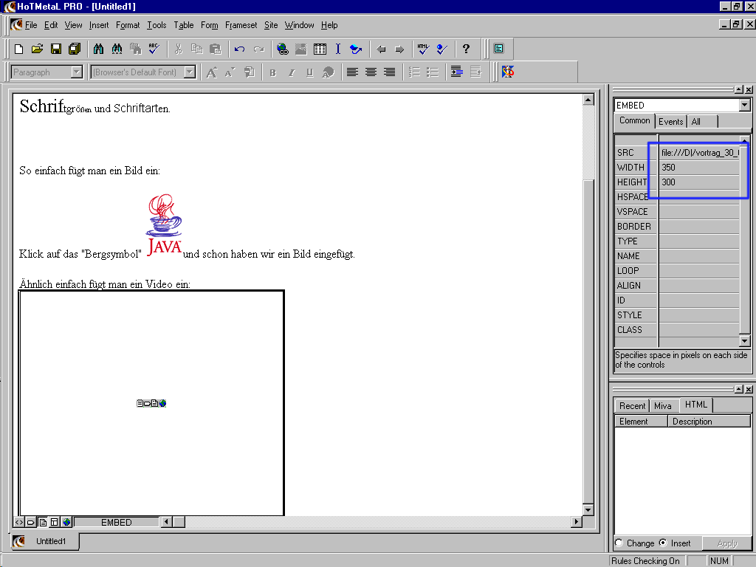Select the Insert radio button

tap(663, 543)
